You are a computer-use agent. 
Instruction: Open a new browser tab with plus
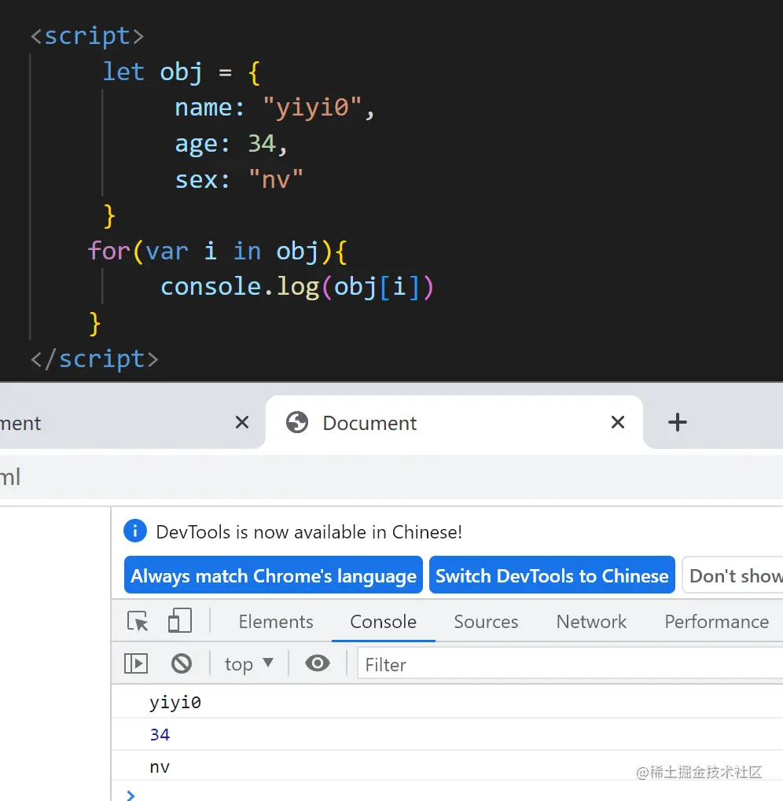click(678, 422)
